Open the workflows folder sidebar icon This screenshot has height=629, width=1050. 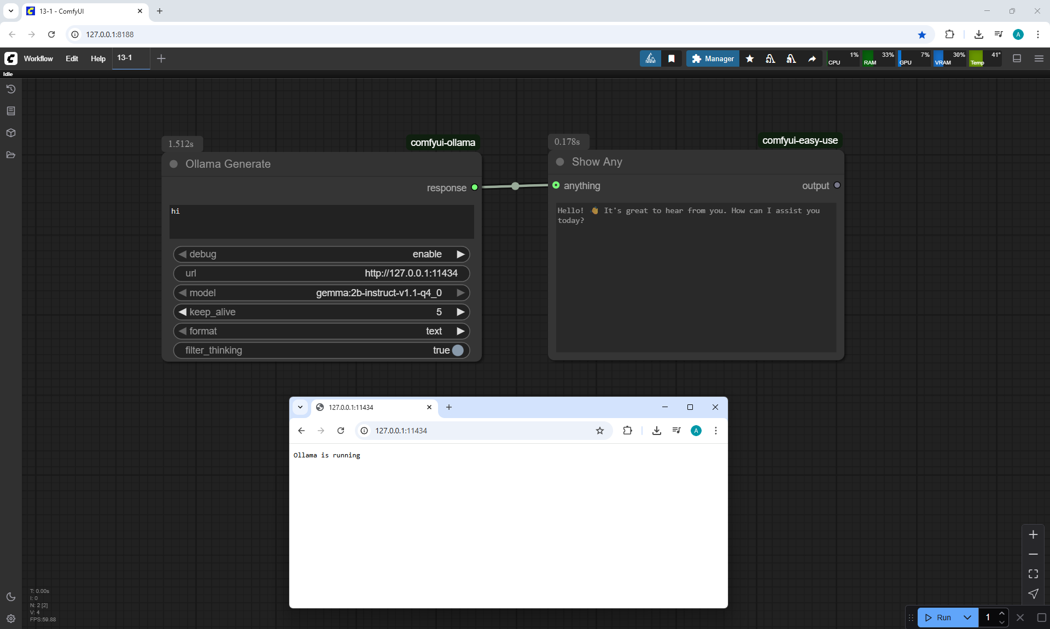click(x=10, y=155)
